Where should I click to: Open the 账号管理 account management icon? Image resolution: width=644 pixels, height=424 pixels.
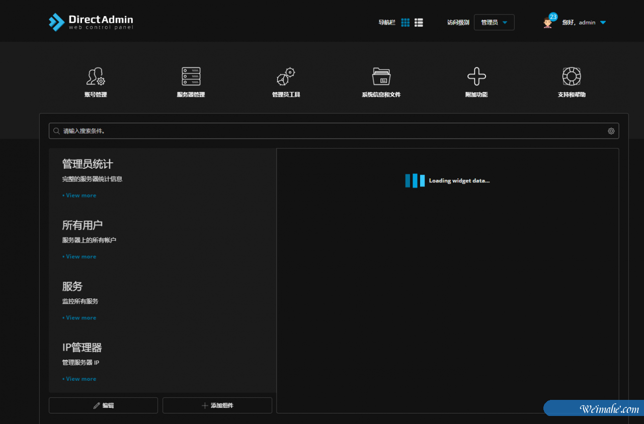click(x=96, y=77)
